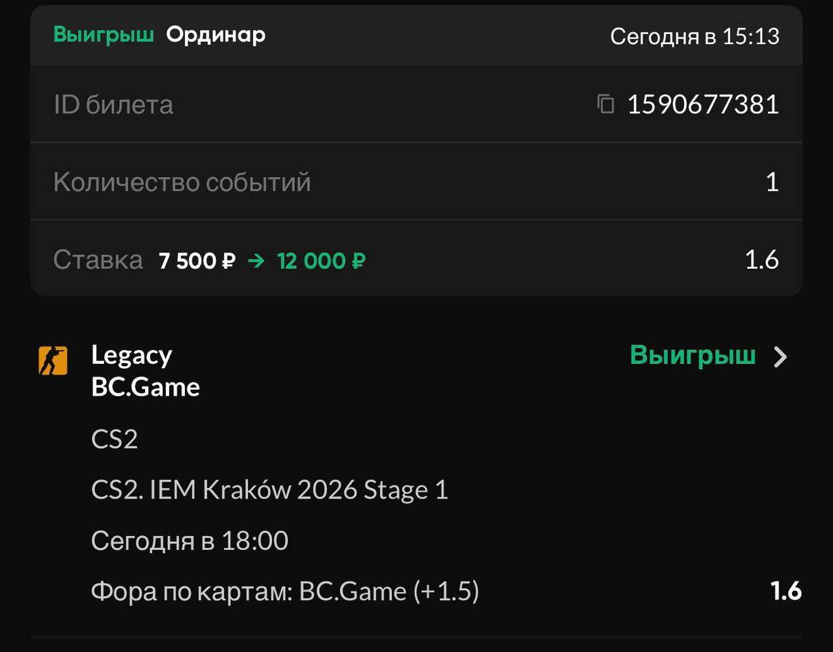Click the ID билета label
The width and height of the screenshot is (833, 652).
tap(113, 105)
